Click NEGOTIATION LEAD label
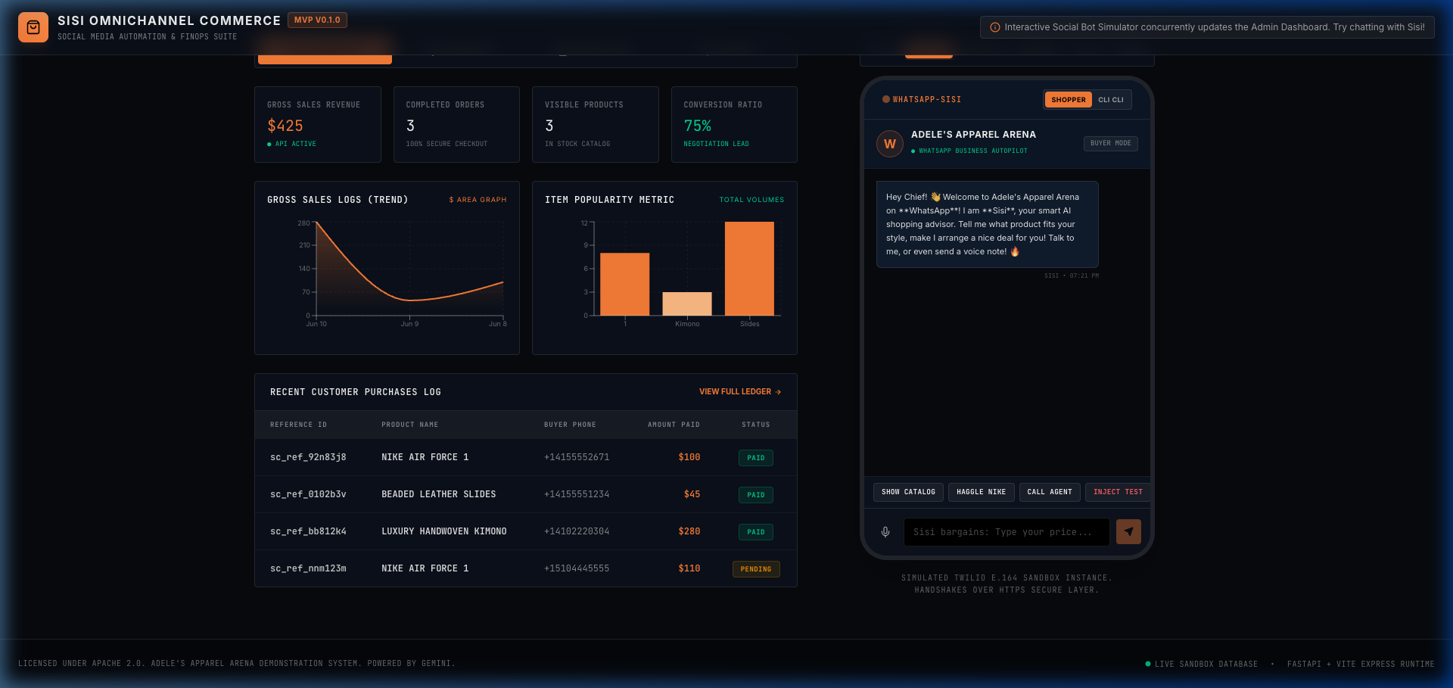 point(716,144)
